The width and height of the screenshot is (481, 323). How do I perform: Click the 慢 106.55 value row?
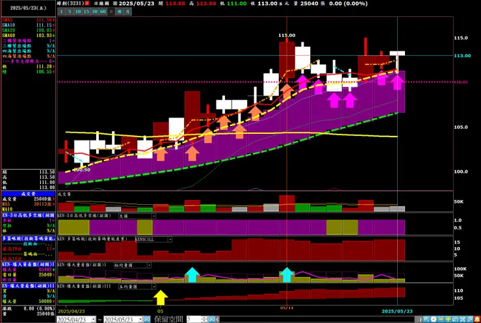click(x=28, y=71)
